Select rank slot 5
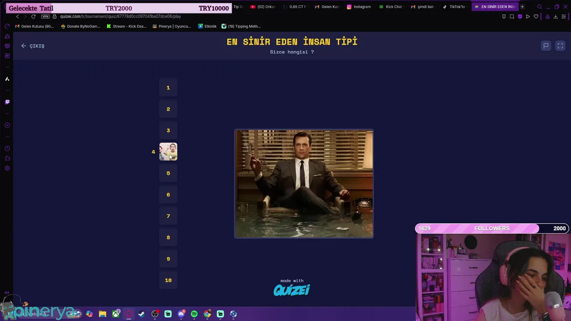The height and width of the screenshot is (321, 571). pos(168,173)
